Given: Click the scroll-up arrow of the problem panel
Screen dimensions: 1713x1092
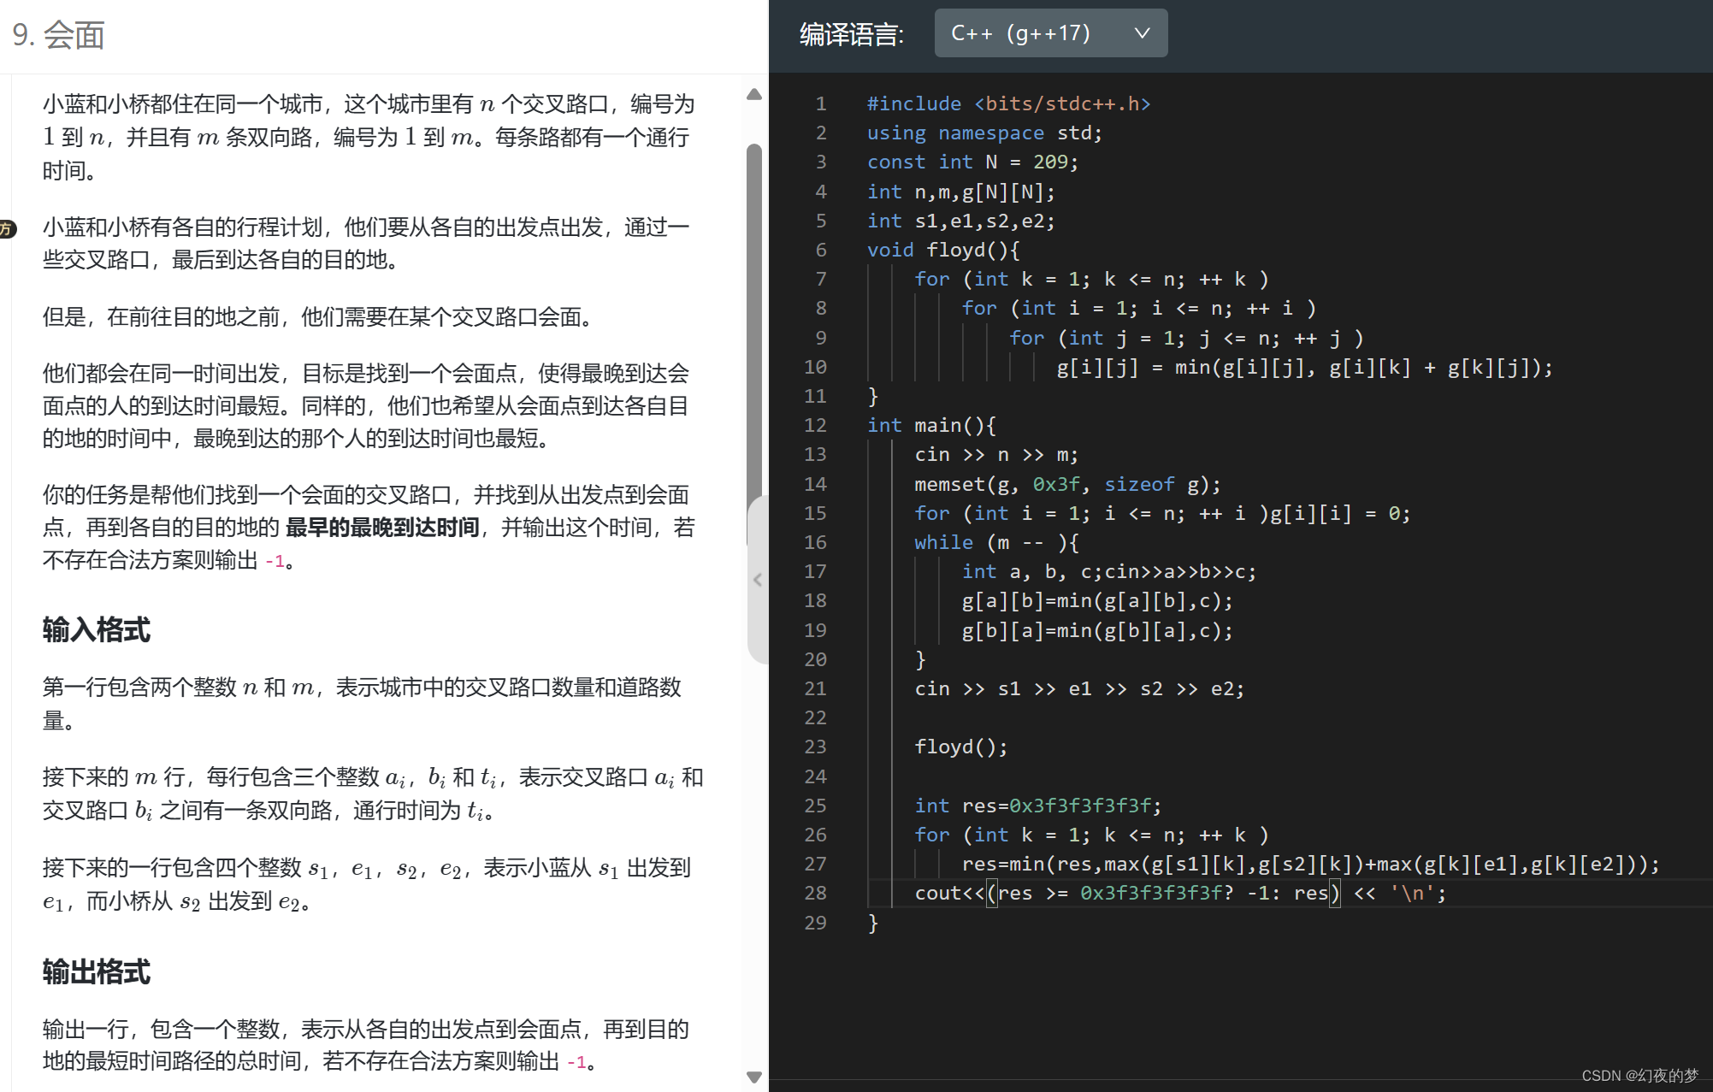Looking at the screenshot, I should pos(754,94).
